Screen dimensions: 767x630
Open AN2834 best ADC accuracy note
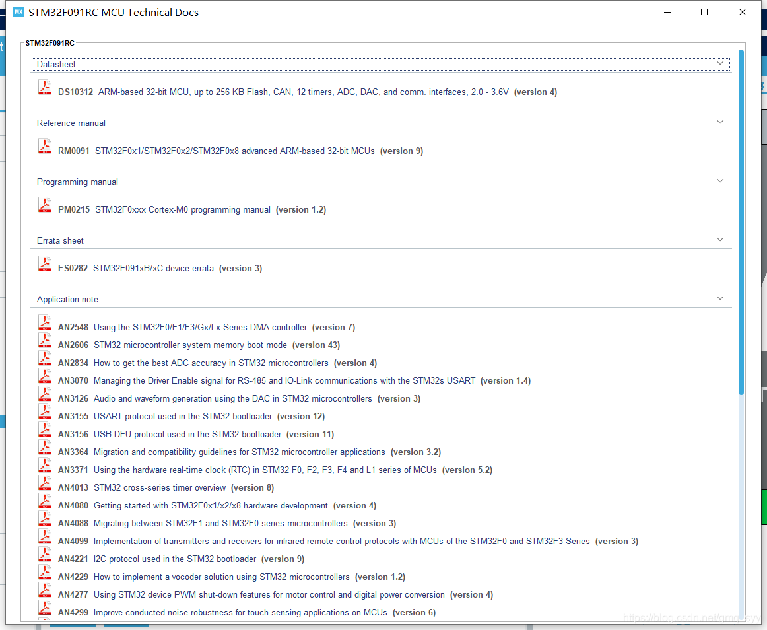coord(217,363)
